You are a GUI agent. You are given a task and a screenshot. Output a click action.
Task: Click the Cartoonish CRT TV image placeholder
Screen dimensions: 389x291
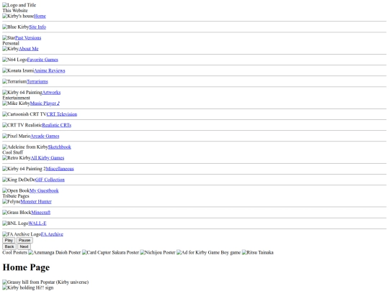[24, 114]
